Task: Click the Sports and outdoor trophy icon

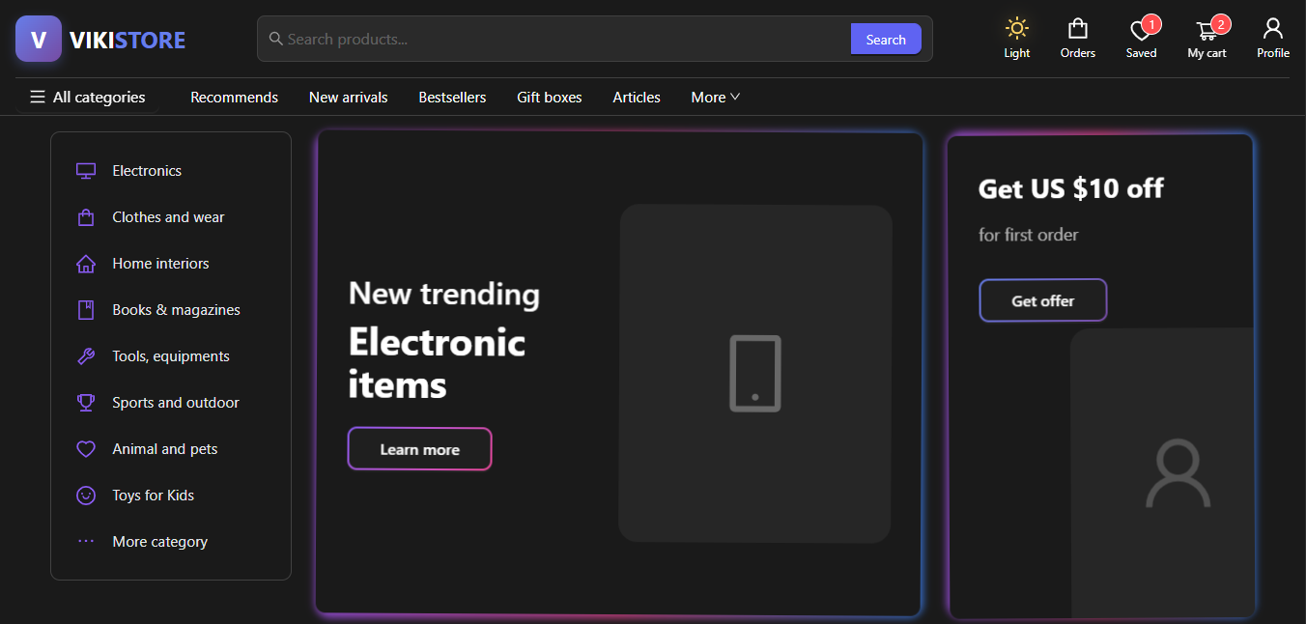Action: pos(86,403)
